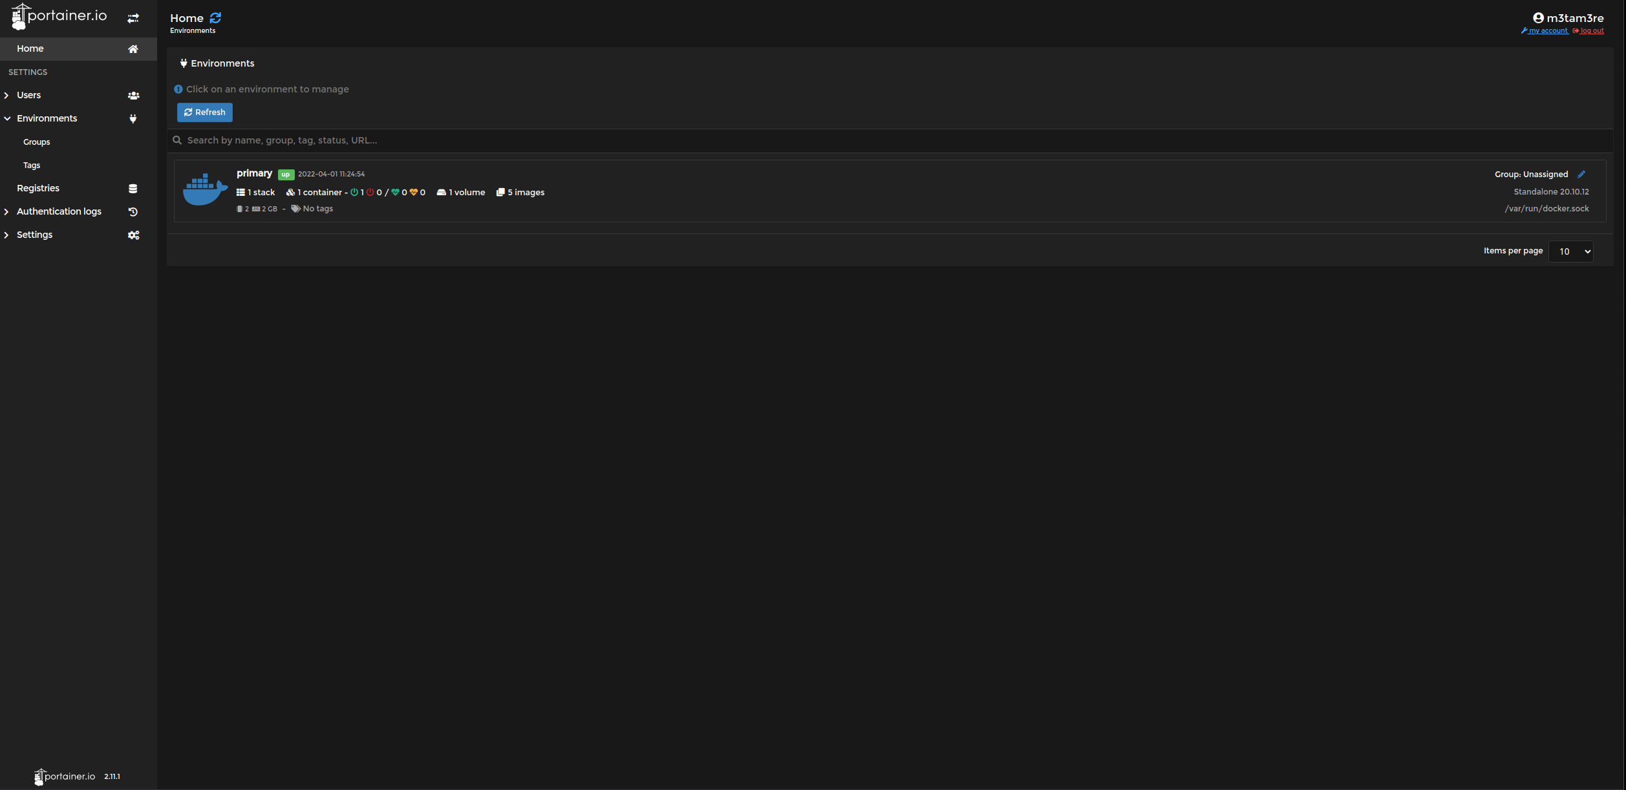Open Groups under Environments
Screen dimensions: 1626x790
[36, 142]
